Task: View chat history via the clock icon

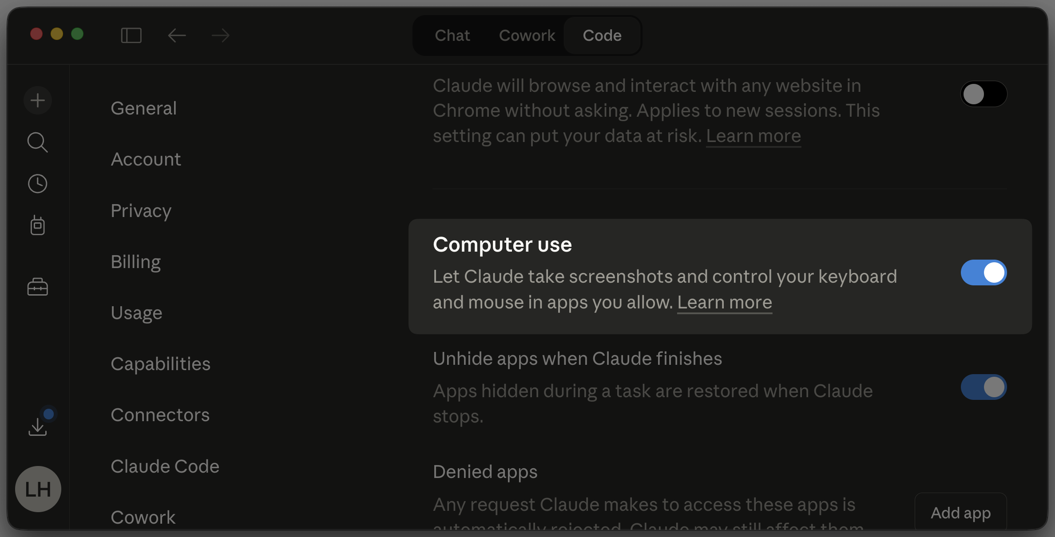Action: pyautogui.click(x=38, y=184)
